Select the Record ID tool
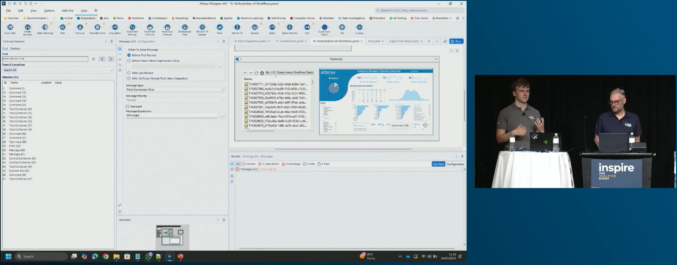This screenshot has height=265, width=677. pyautogui.click(x=237, y=29)
